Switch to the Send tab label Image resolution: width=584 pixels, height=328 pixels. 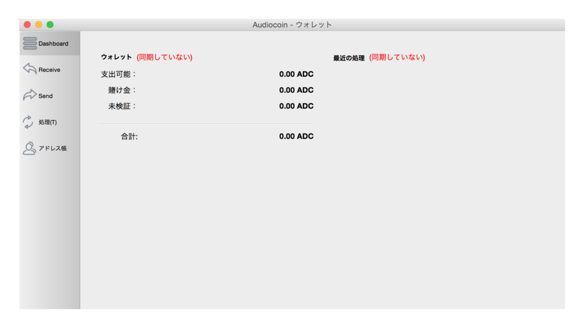pyautogui.click(x=46, y=96)
